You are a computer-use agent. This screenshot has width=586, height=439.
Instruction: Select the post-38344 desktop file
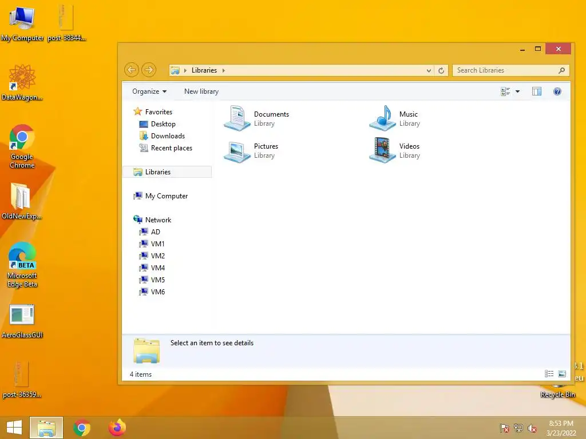pyautogui.click(x=66, y=22)
